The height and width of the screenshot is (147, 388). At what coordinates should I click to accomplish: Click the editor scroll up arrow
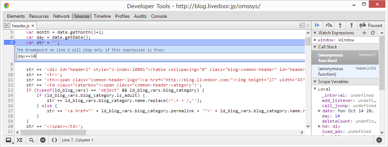[x=308, y=33]
